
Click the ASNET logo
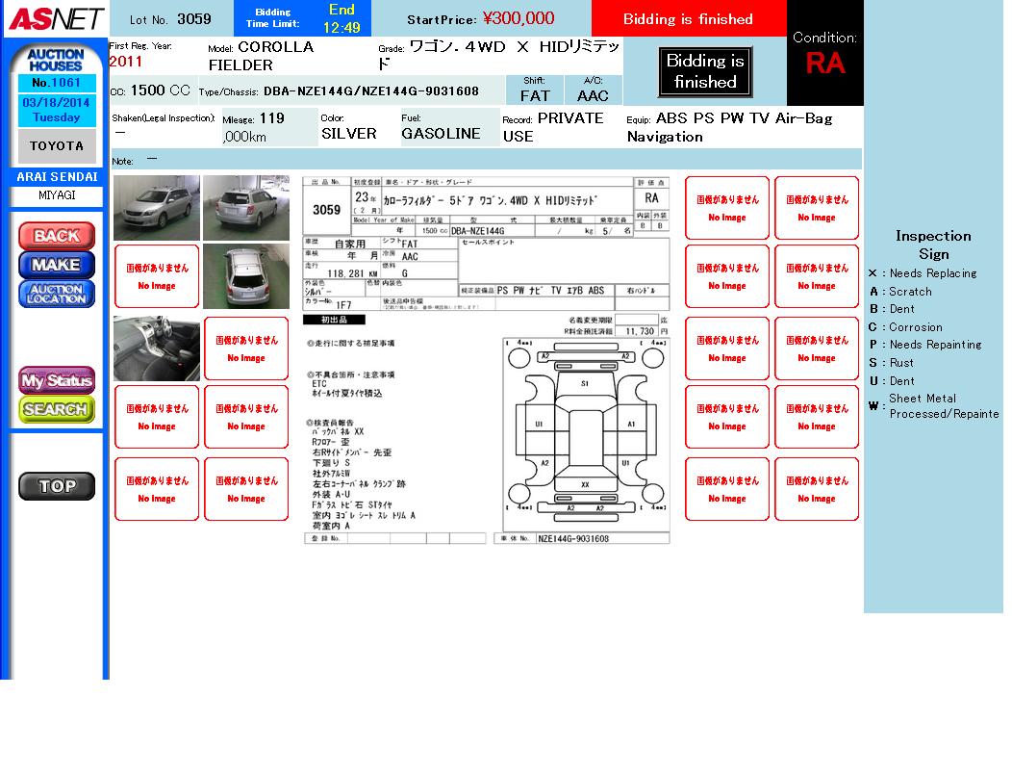click(x=55, y=19)
